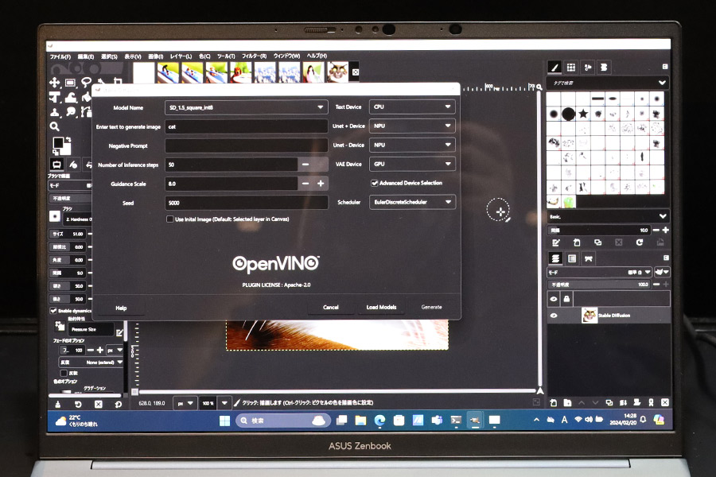Image resolution: width=716 pixels, height=477 pixels.
Task: Open the VAE Device dropdown
Action: (x=412, y=164)
